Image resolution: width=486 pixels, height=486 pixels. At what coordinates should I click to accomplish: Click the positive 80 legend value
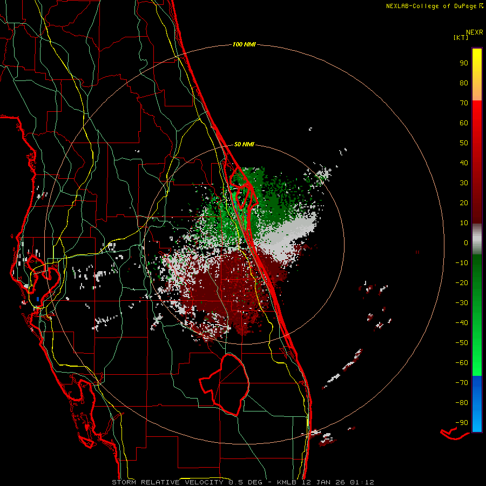click(x=464, y=83)
